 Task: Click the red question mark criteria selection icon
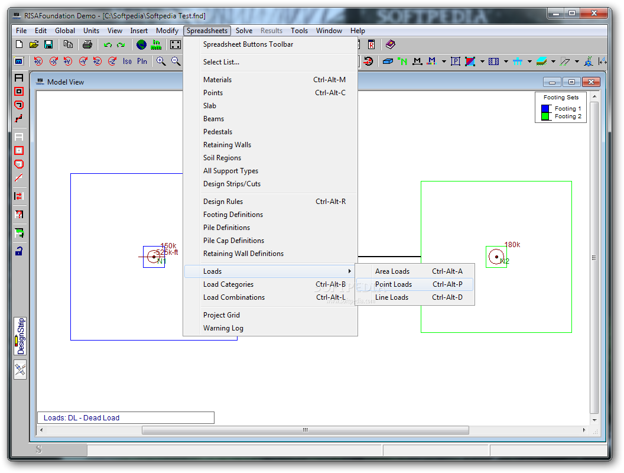coord(19,215)
